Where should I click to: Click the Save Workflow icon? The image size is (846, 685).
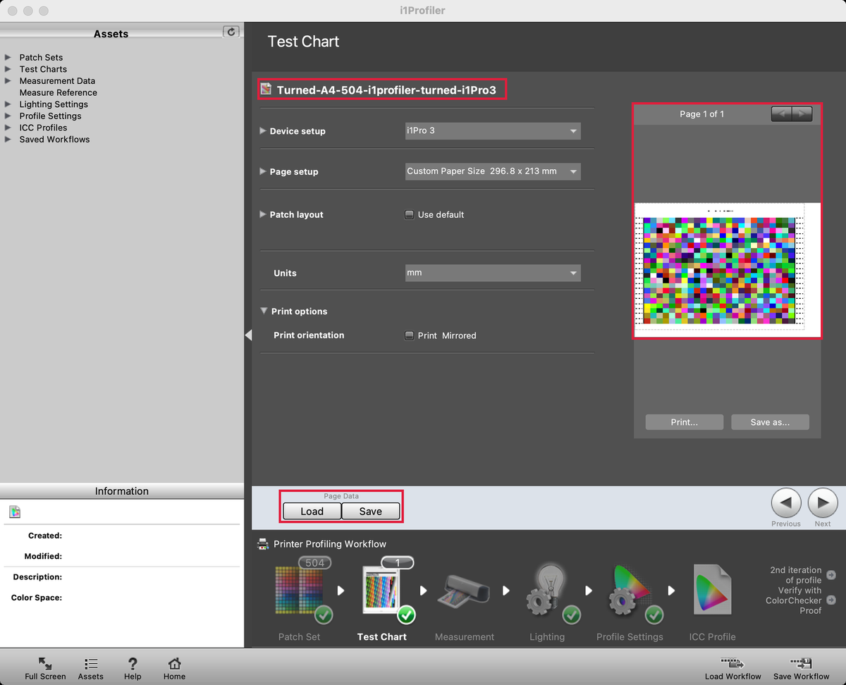[x=801, y=664]
